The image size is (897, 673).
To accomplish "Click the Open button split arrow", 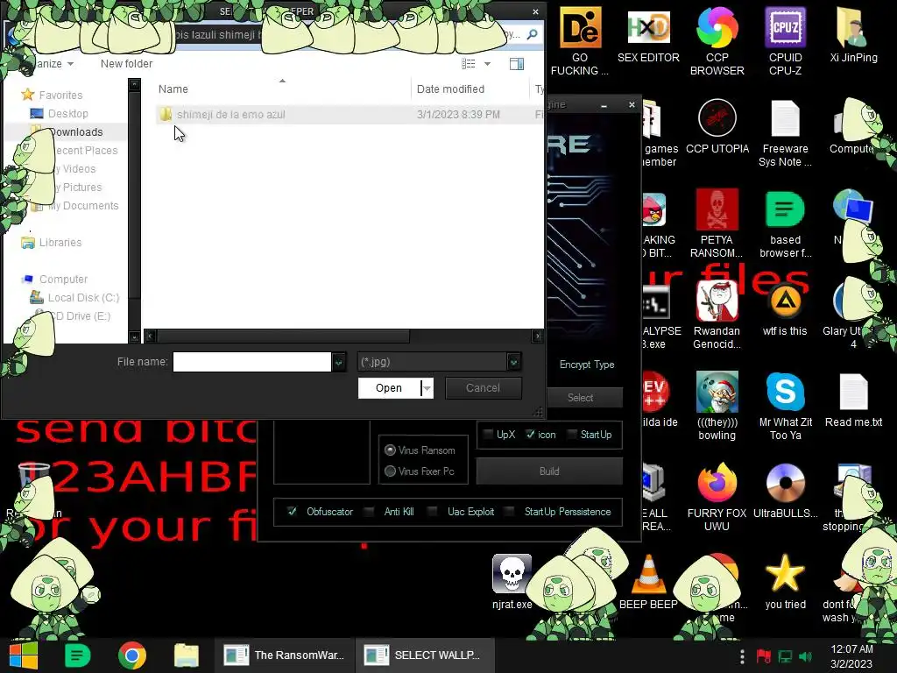I will pyautogui.click(x=427, y=388).
